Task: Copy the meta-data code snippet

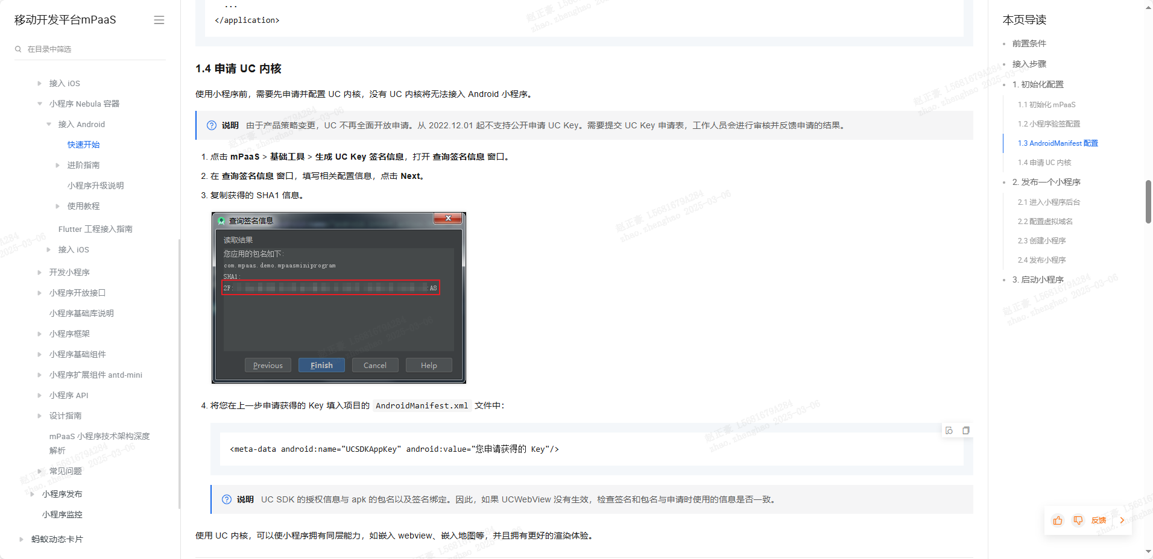Action: point(966,430)
